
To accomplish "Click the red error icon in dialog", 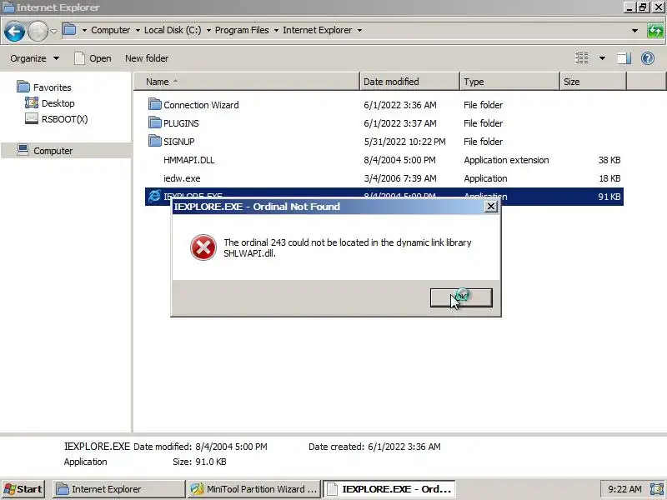I will (203, 247).
